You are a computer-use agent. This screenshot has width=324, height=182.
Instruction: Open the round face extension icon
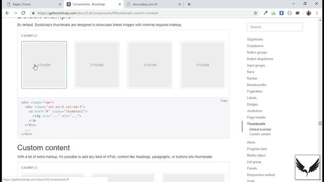[290, 13]
